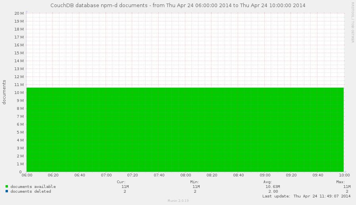This screenshot has height=205, width=356.
Task: Click the "Min:" column header
Action: pos(194,182)
